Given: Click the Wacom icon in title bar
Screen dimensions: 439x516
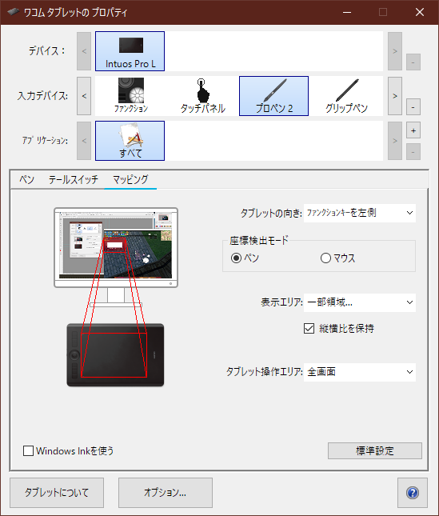Looking at the screenshot, I should click(x=14, y=12).
